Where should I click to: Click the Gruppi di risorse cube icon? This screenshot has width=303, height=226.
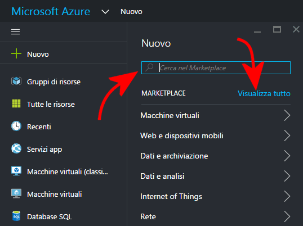(16, 81)
